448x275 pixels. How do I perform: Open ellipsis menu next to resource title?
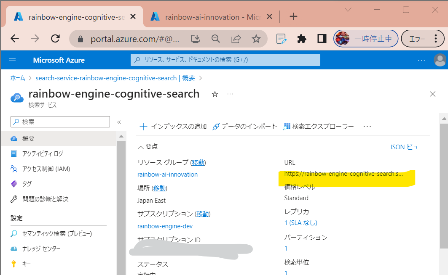(230, 94)
